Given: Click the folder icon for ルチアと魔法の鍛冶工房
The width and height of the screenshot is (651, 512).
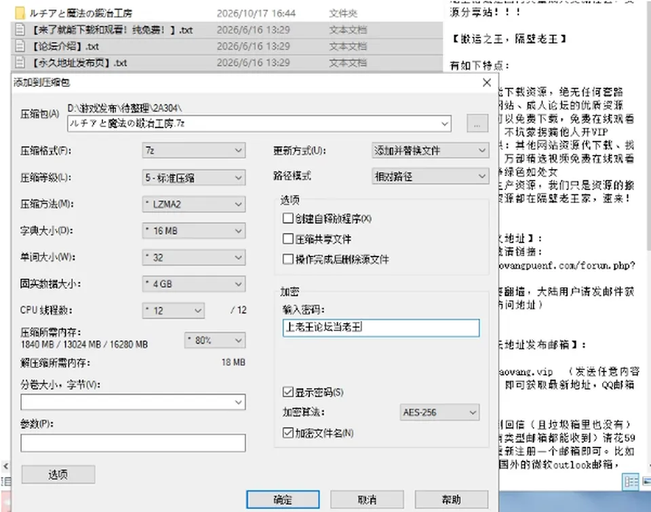Looking at the screenshot, I should (x=20, y=14).
